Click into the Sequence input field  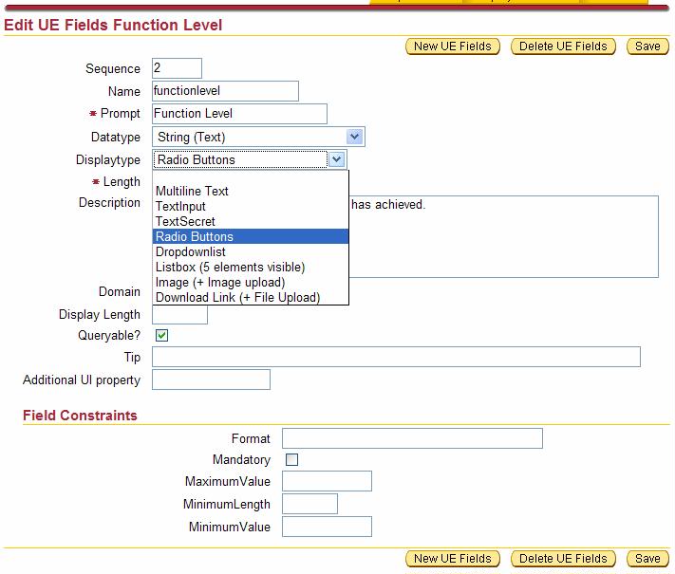177,68
